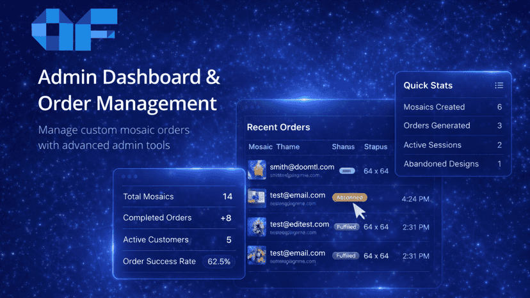Open test@editest.com mosaic thumbnail
The height and width of the screenshot is (298, 530).
[257, 227]
